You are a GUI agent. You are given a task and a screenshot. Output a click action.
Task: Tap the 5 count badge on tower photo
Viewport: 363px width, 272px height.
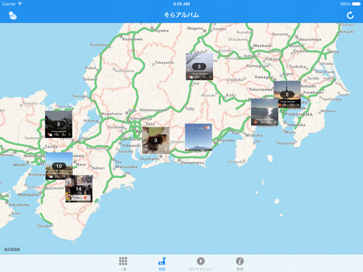click(x=287, y=95)
